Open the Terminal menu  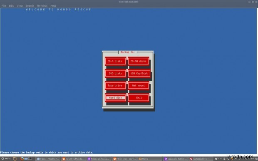42,5
